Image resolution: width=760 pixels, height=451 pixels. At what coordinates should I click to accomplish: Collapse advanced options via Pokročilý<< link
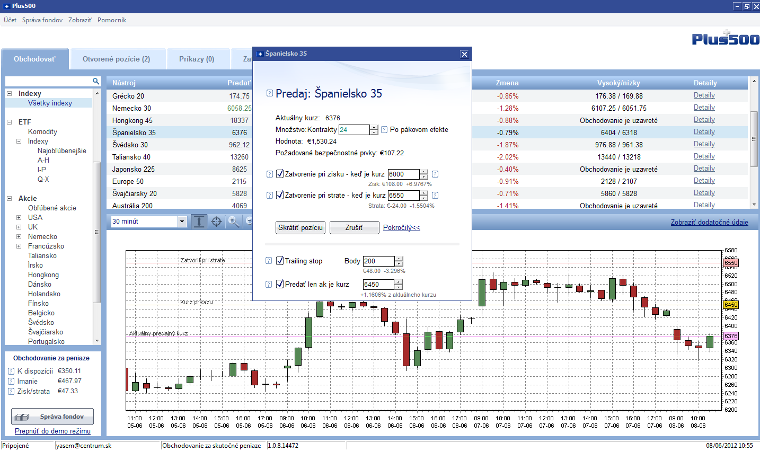(402, 227)
